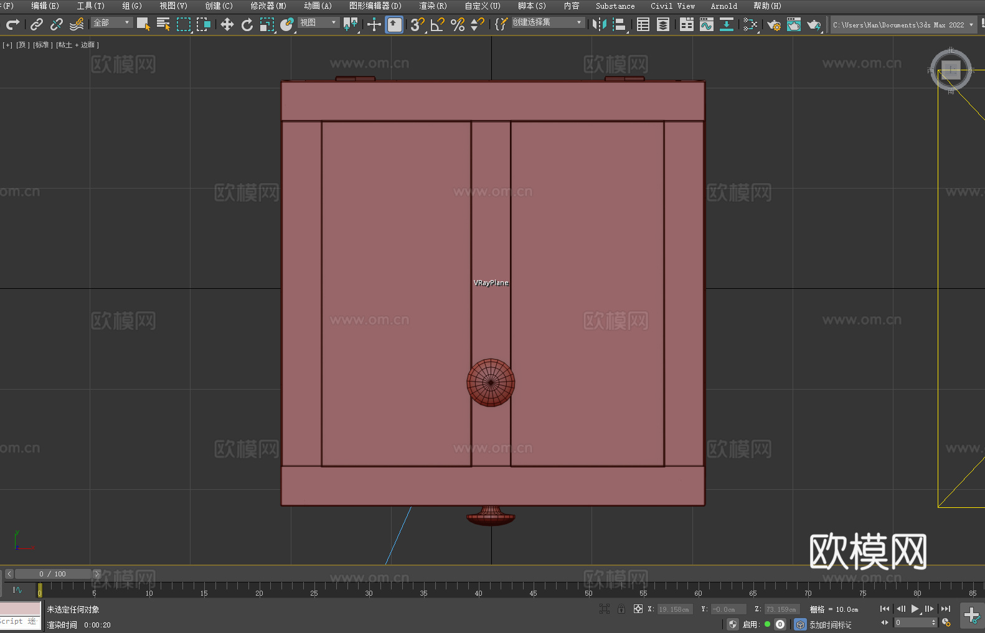
Task: Open Render Setup teapot-gear icon
Action: [x=774, y=25]
